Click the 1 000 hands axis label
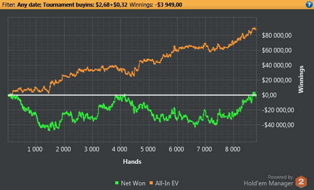314x190 pixels. tap(35, 149)
